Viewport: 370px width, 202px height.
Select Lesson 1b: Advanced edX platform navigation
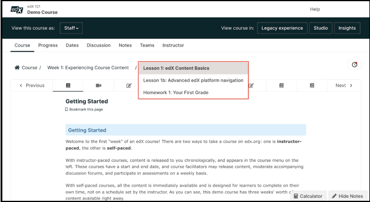pyautogui.click(x=194, y=80)
